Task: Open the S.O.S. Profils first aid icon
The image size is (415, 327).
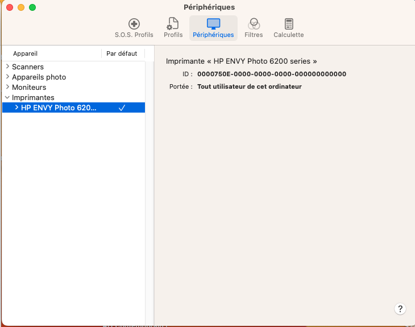Action: (134, 24)
